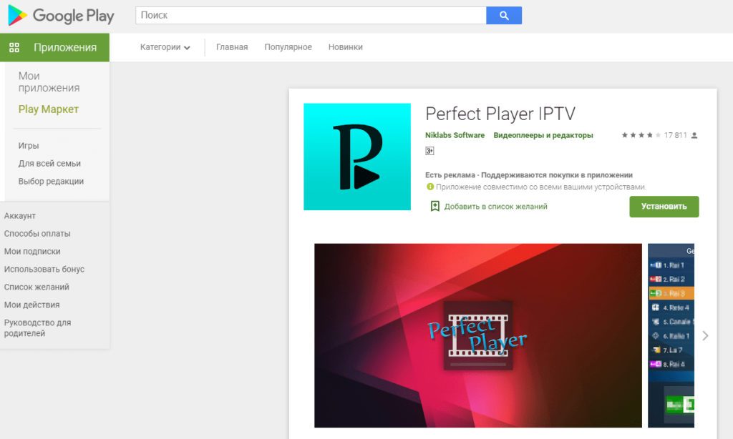733x439 pixels.
Task: Click in the Поиск search field
Action: [x=311, y=15]
